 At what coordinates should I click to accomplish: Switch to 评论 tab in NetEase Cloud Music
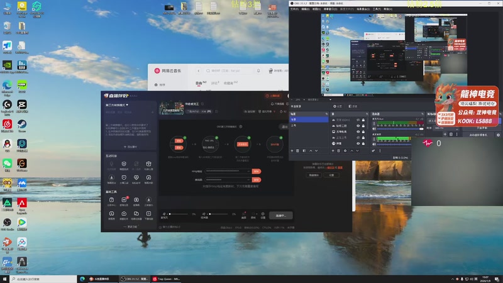pyautogui.click(x=215, y=83)
